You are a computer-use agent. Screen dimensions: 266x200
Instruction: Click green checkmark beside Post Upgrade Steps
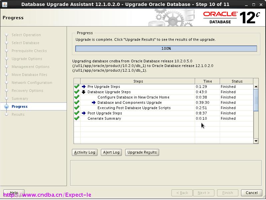point(77,113)
